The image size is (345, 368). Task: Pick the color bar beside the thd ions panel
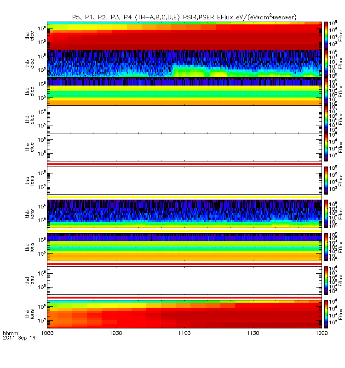(x=326, y=281)
